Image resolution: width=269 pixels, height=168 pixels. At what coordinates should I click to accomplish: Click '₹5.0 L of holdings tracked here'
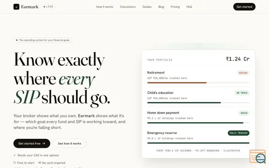coord(170,138)
